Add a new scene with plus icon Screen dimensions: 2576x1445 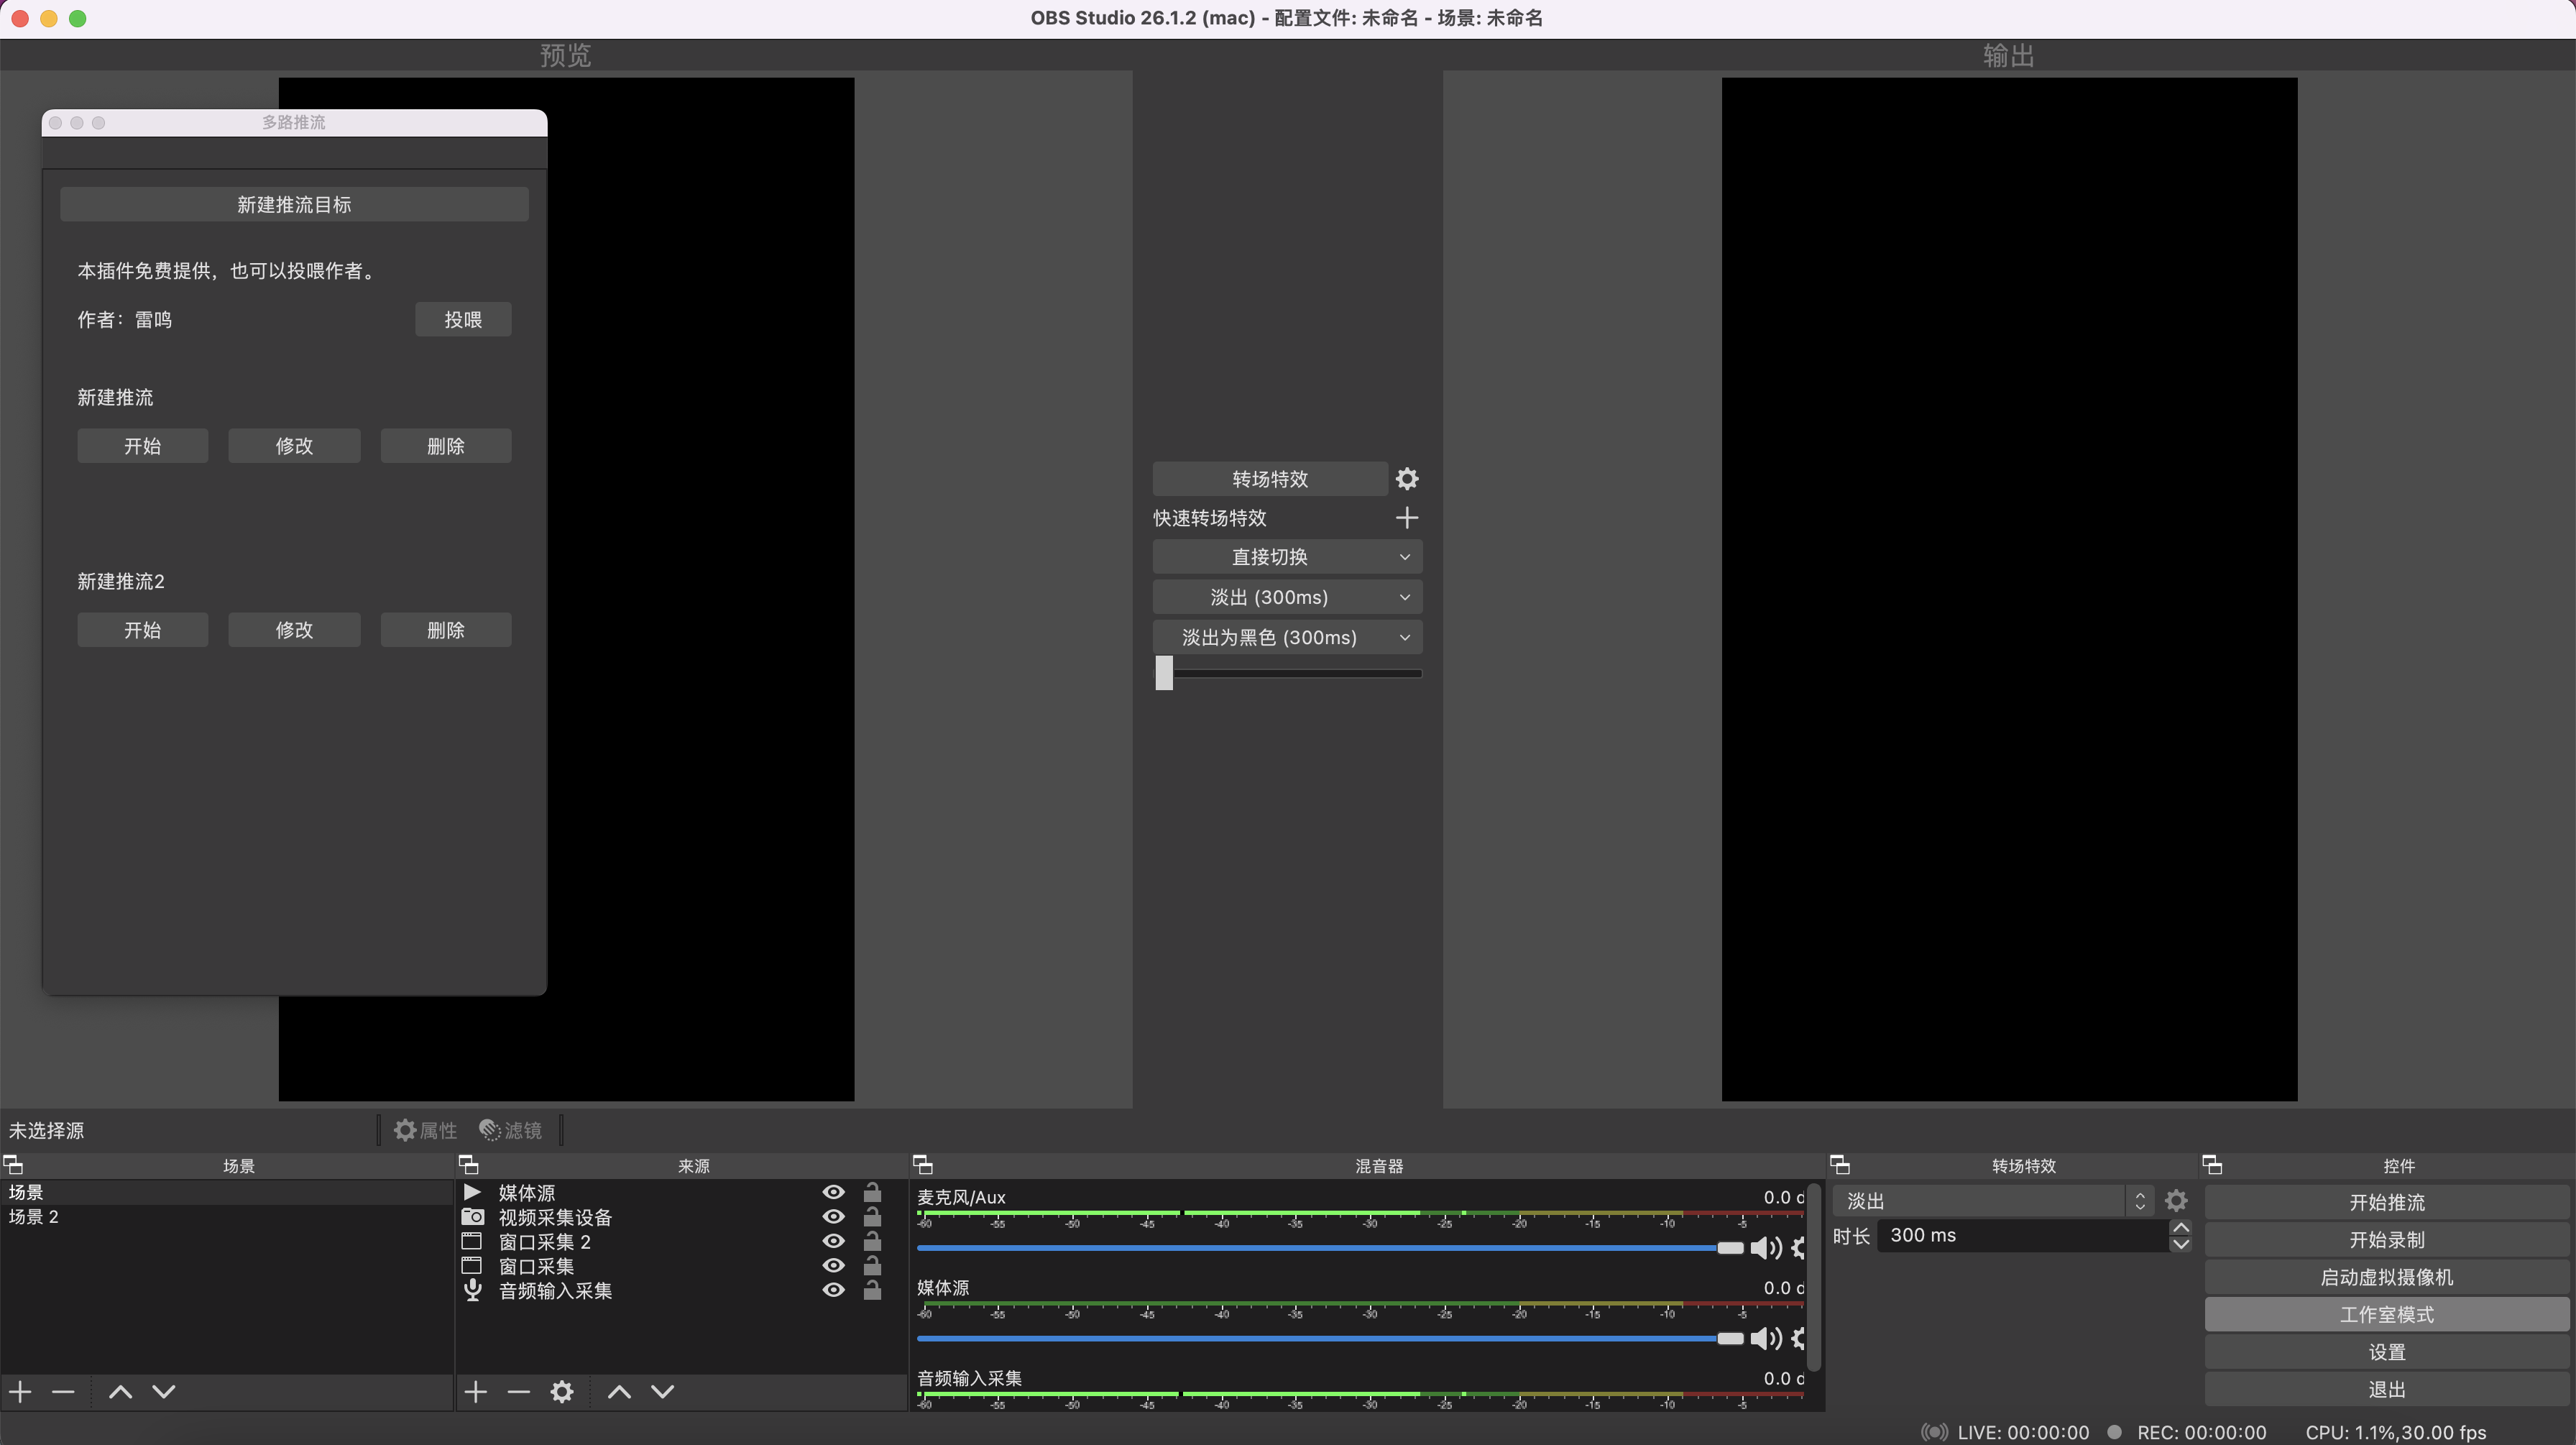coord(21,1392)
